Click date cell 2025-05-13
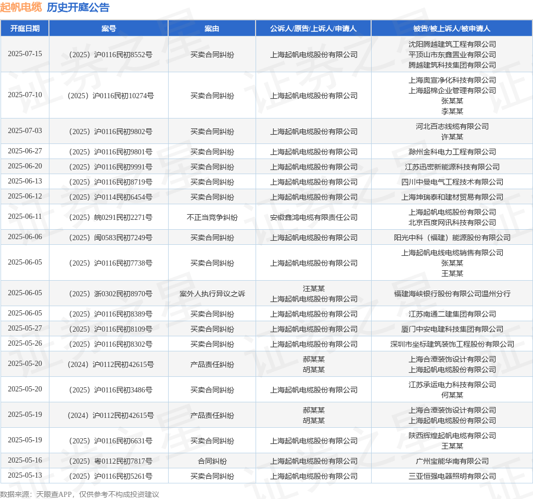The width and height of the screenshot is (533, 499). [25, 476]
